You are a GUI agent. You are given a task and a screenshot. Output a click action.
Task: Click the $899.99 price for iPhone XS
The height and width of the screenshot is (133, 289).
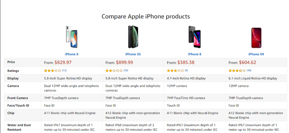125,62
